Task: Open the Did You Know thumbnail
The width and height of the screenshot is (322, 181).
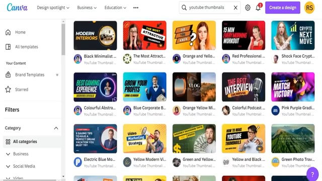Action: click(x=194, y=35)
